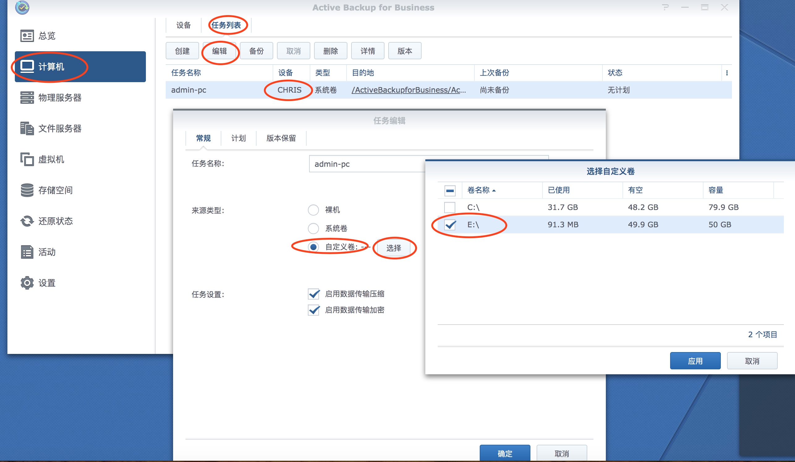Click the 无计划 status cell
Screen dimensions: 795x462
618,90
